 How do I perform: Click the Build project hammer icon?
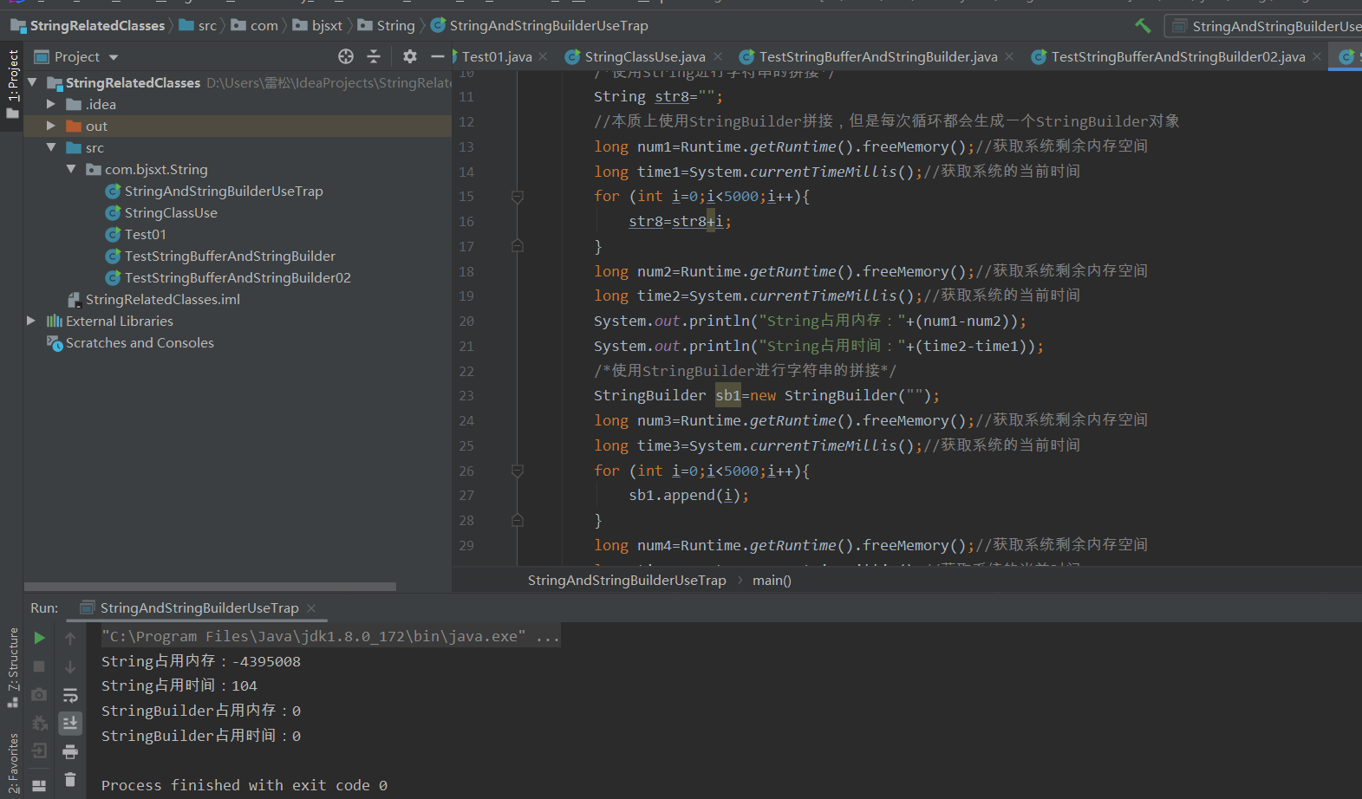[x=1143, y=26]
